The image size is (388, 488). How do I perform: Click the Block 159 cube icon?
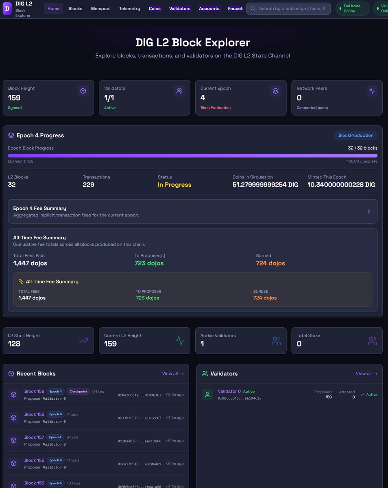[x=13, y=395]
